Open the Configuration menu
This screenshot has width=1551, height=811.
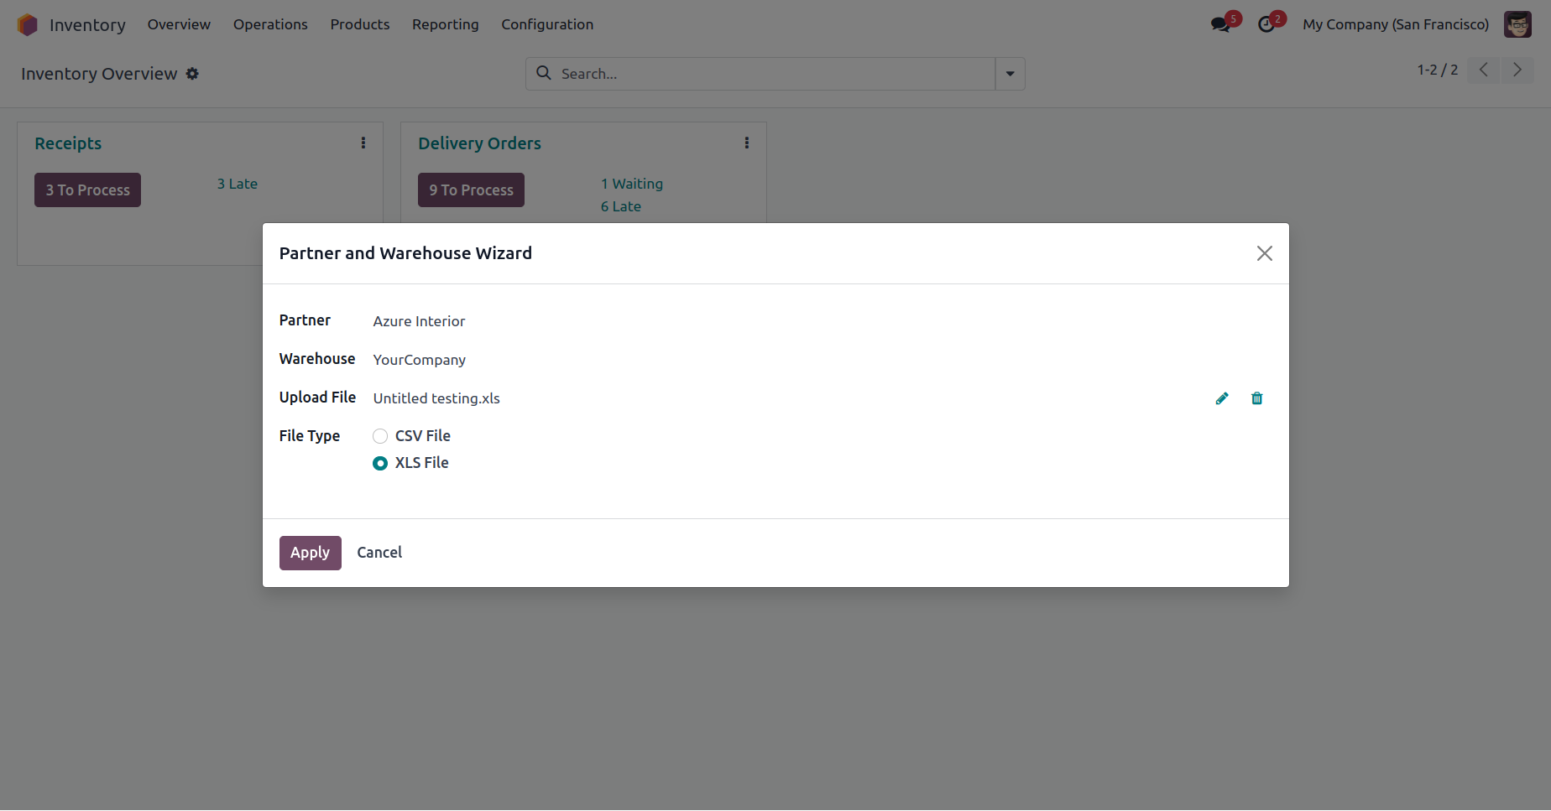pos(547,24)
